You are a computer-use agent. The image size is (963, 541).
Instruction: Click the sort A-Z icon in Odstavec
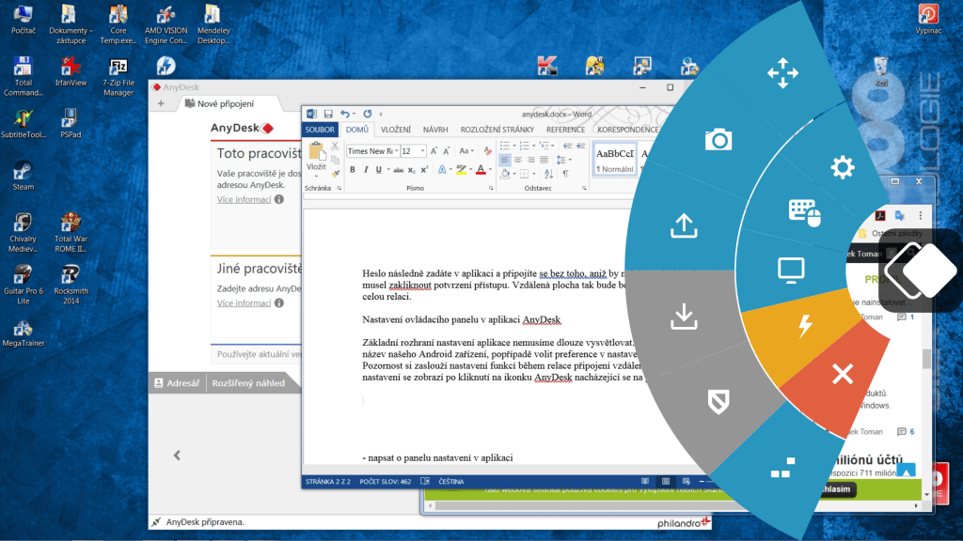click(548, 174)
